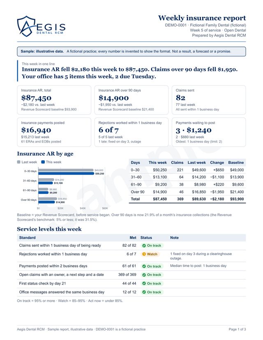The width and height of the screenshot is (263, 340).
Task: Click First status check by day 21 standard
Action: coord(42,283)
